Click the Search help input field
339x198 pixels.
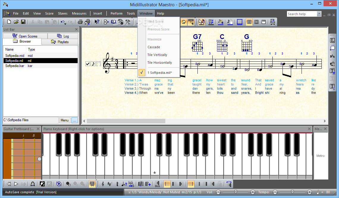click(x=302, y=14)
